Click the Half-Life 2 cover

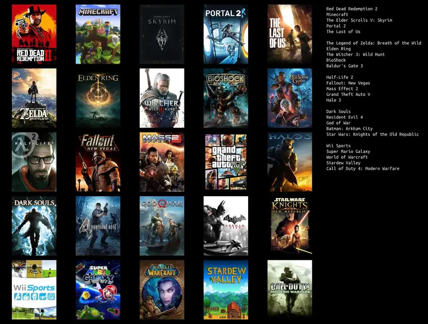click(x=34, y=162)
